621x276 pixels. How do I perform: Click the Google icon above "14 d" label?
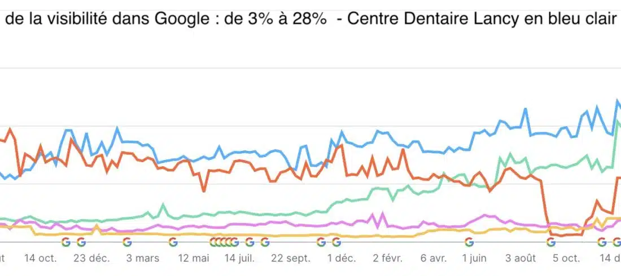602,242
